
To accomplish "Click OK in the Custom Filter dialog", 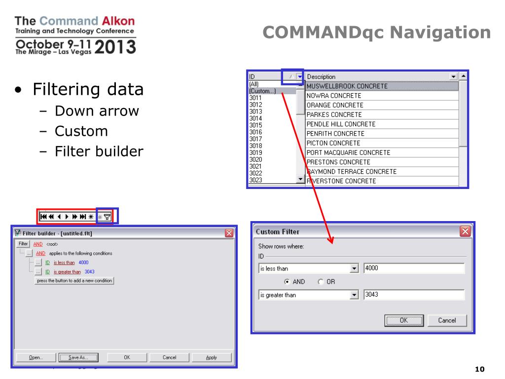I will click(404, 320).
